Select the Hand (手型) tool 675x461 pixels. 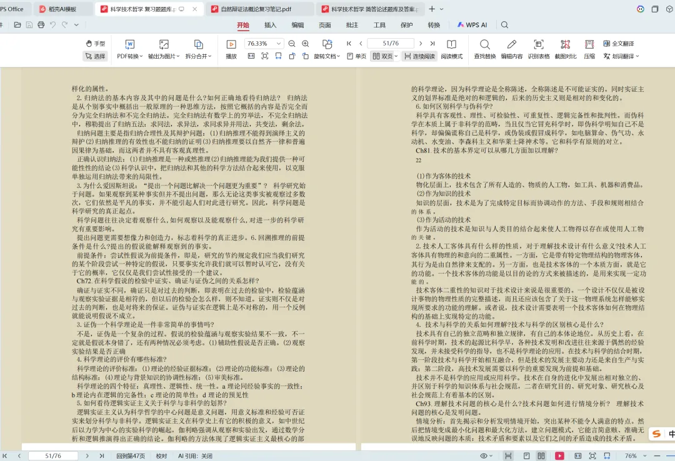click(x=95, y=44)
